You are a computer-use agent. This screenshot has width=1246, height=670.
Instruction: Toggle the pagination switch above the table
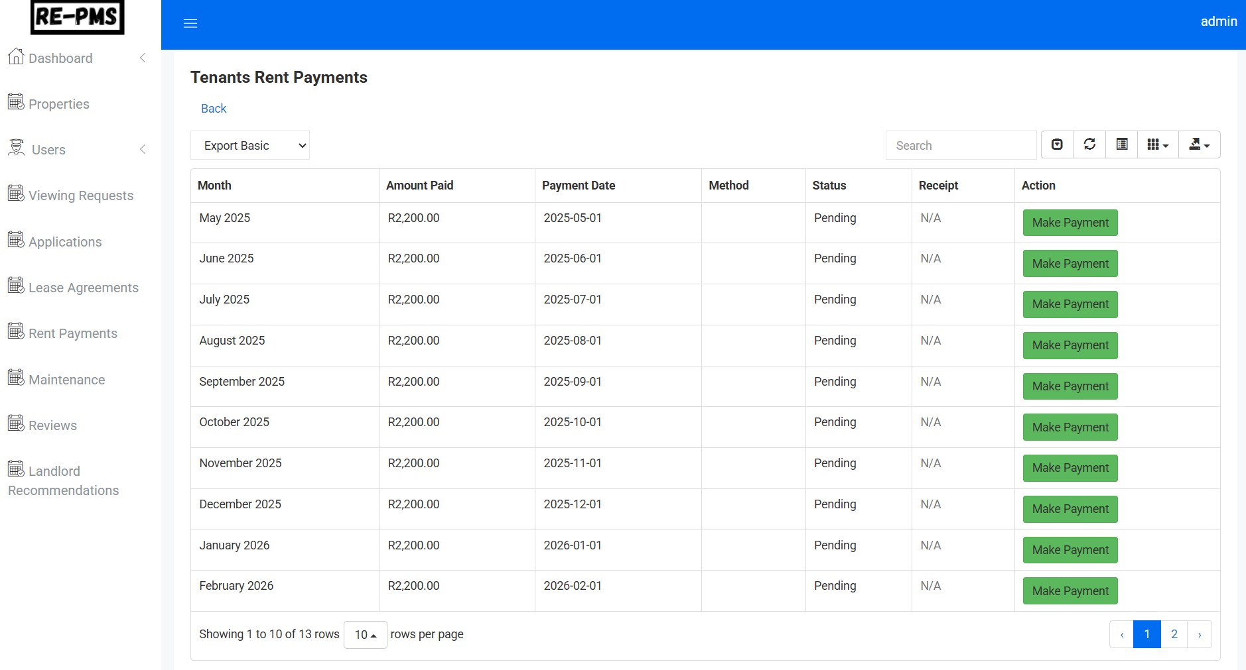1056,144
